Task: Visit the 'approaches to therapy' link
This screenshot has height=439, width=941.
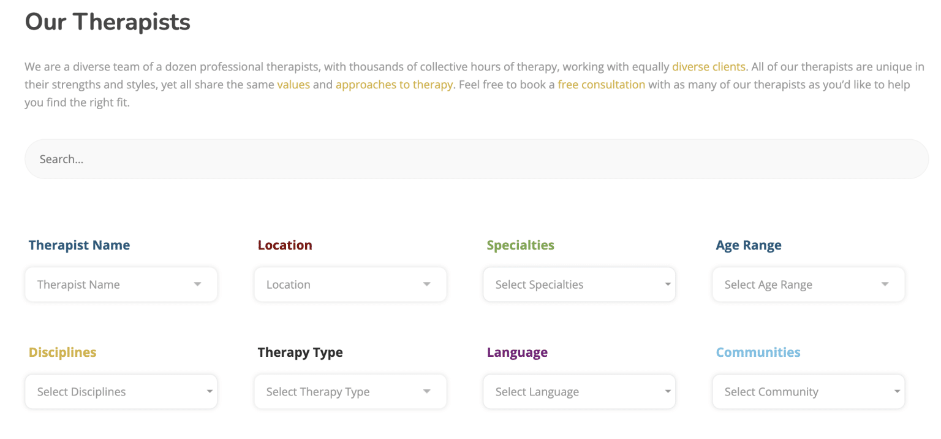Action: [394, 85]
